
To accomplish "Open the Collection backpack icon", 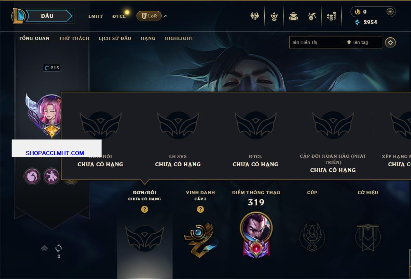I will [293, 17].
